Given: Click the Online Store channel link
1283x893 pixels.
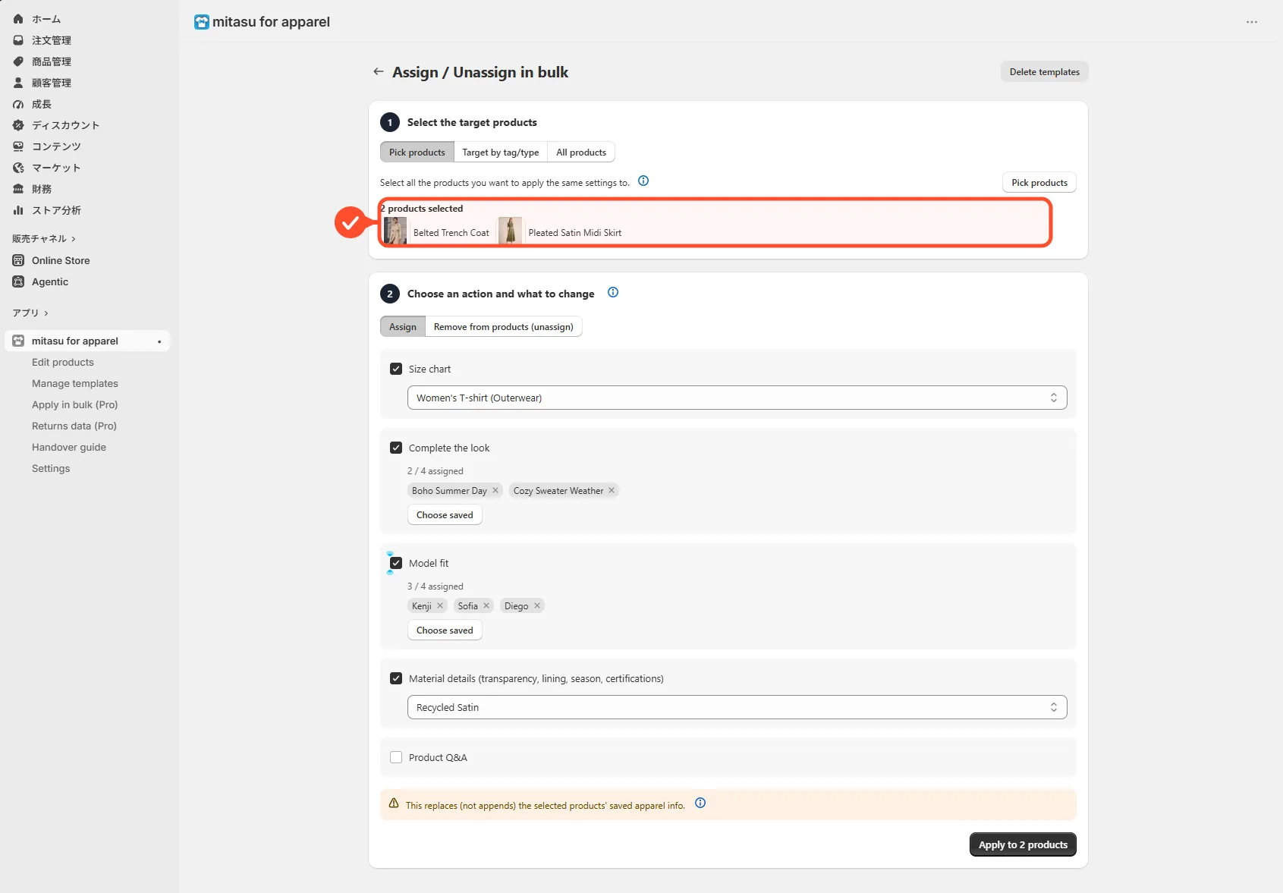Looking at the screenshot, I should pos(61,260).
